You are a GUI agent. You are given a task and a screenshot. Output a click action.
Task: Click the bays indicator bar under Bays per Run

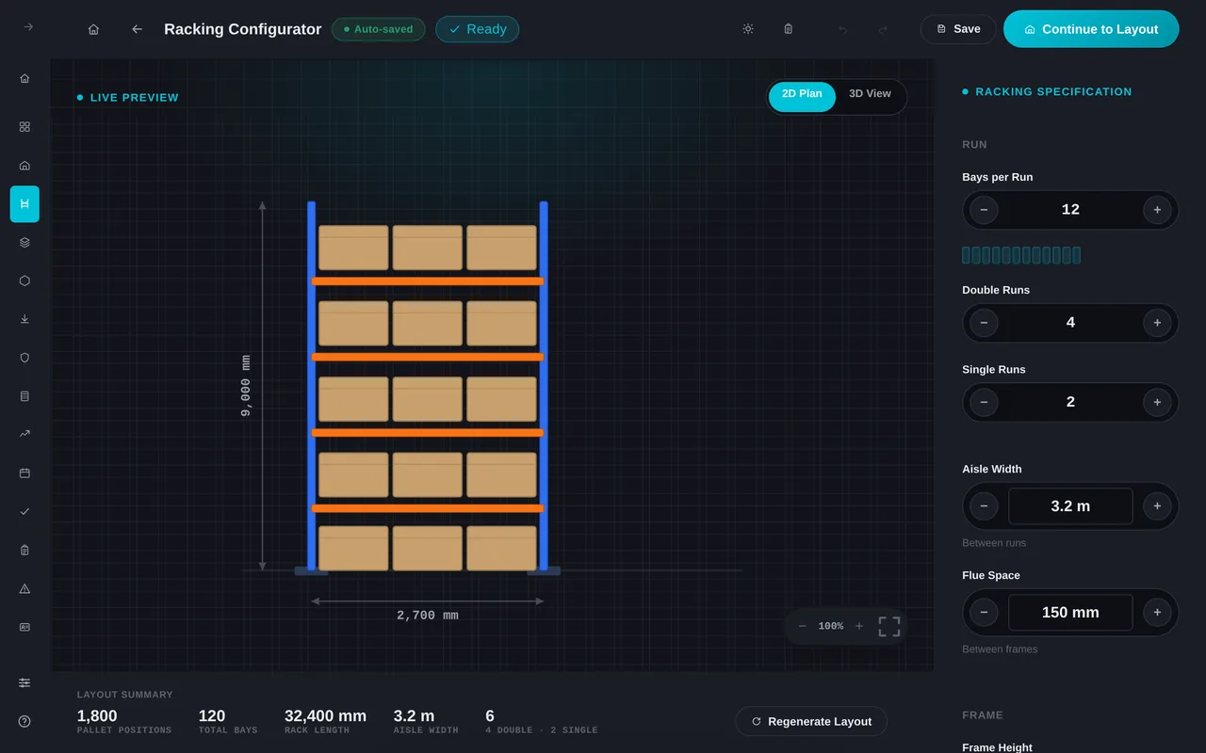[1021, 255]
